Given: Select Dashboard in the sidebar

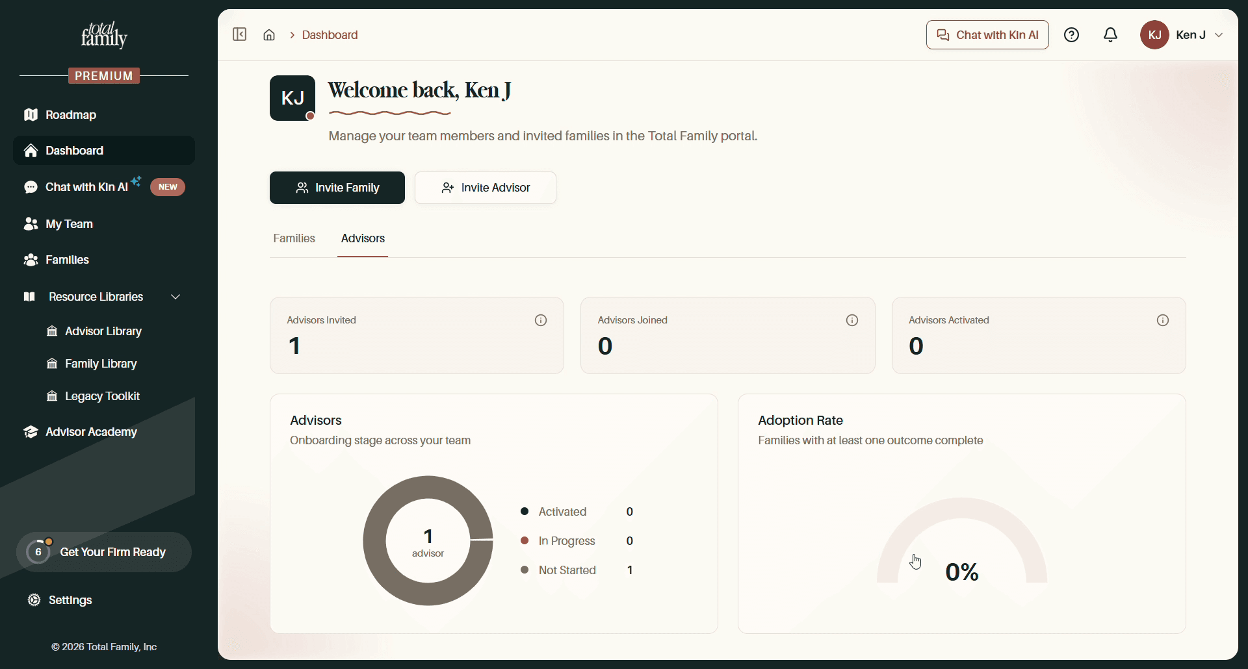Looking at the screenshot, I should pyautogui.click(x=104, y=151).
